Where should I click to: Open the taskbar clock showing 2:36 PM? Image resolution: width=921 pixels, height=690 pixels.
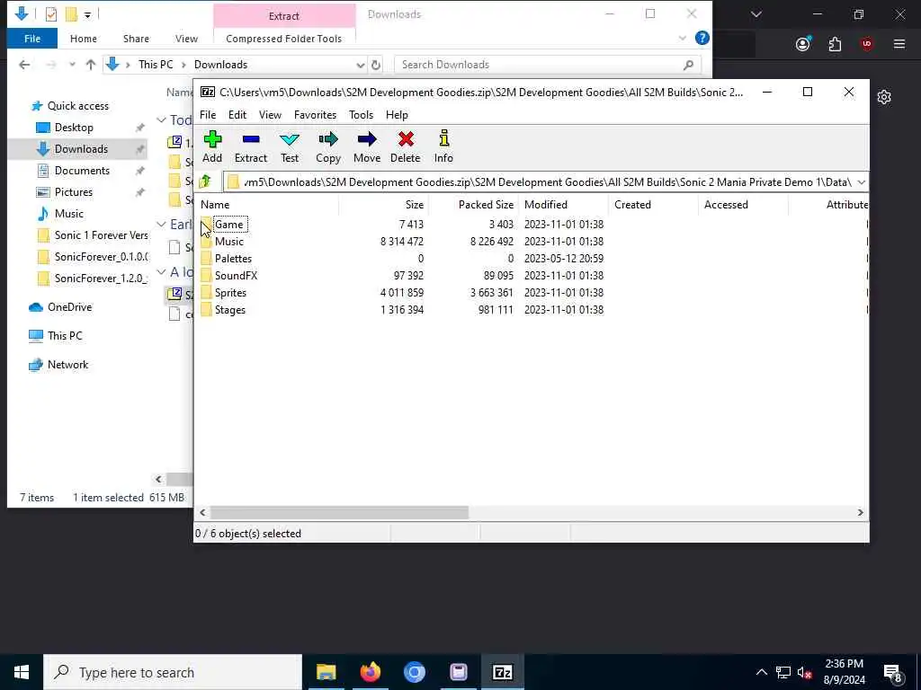pos(844,672)
